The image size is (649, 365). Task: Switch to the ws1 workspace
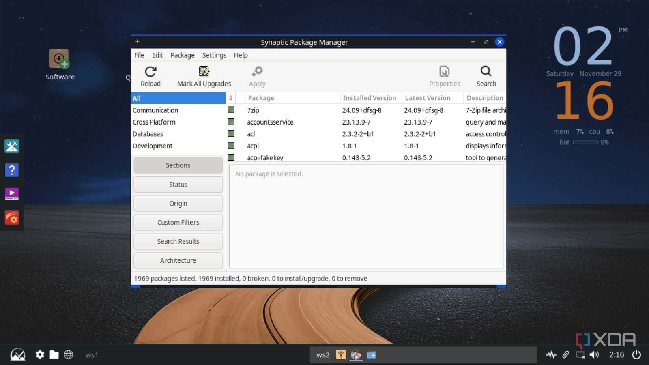point(92,355)
